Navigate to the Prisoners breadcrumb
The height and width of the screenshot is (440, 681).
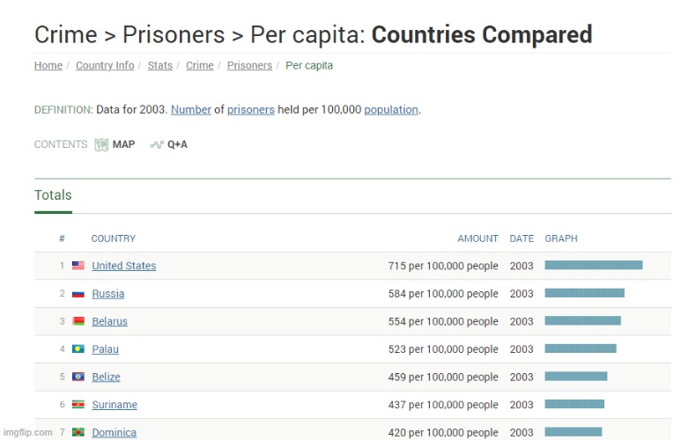click(x=249, y=66)
